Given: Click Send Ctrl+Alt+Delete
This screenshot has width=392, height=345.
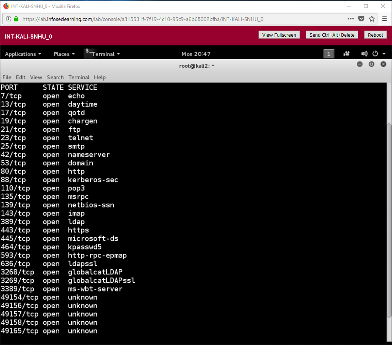Looking at the screenshot, I should point(332,34).
